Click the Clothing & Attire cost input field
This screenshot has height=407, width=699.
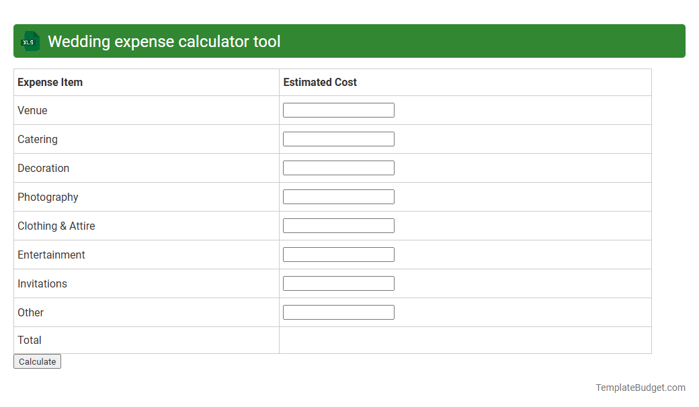pos(338,225)
